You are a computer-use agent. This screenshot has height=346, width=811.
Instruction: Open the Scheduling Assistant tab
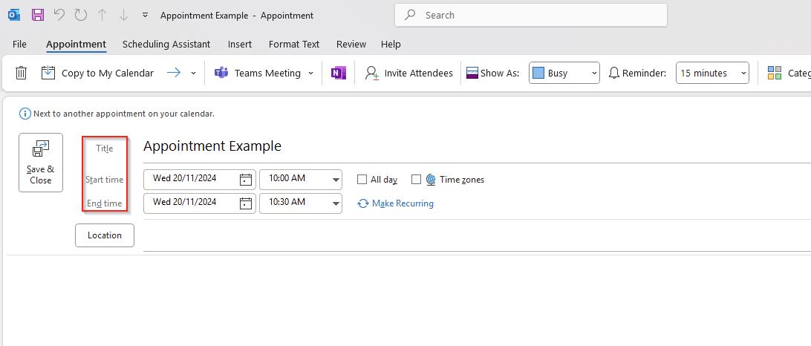[166, 45]
